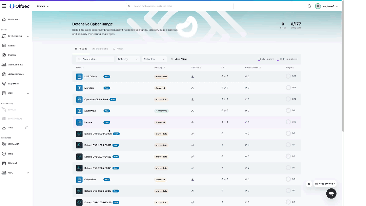Click the GoldenFox download icon
This screenshot has width=366, height=206.
pyautogui.click(x=192, y=180)
